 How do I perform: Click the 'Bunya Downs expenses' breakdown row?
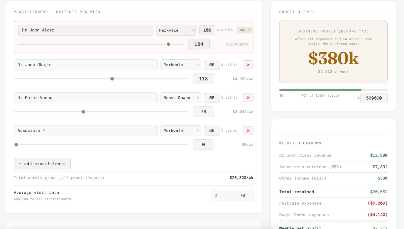click(x=333, y=215)
